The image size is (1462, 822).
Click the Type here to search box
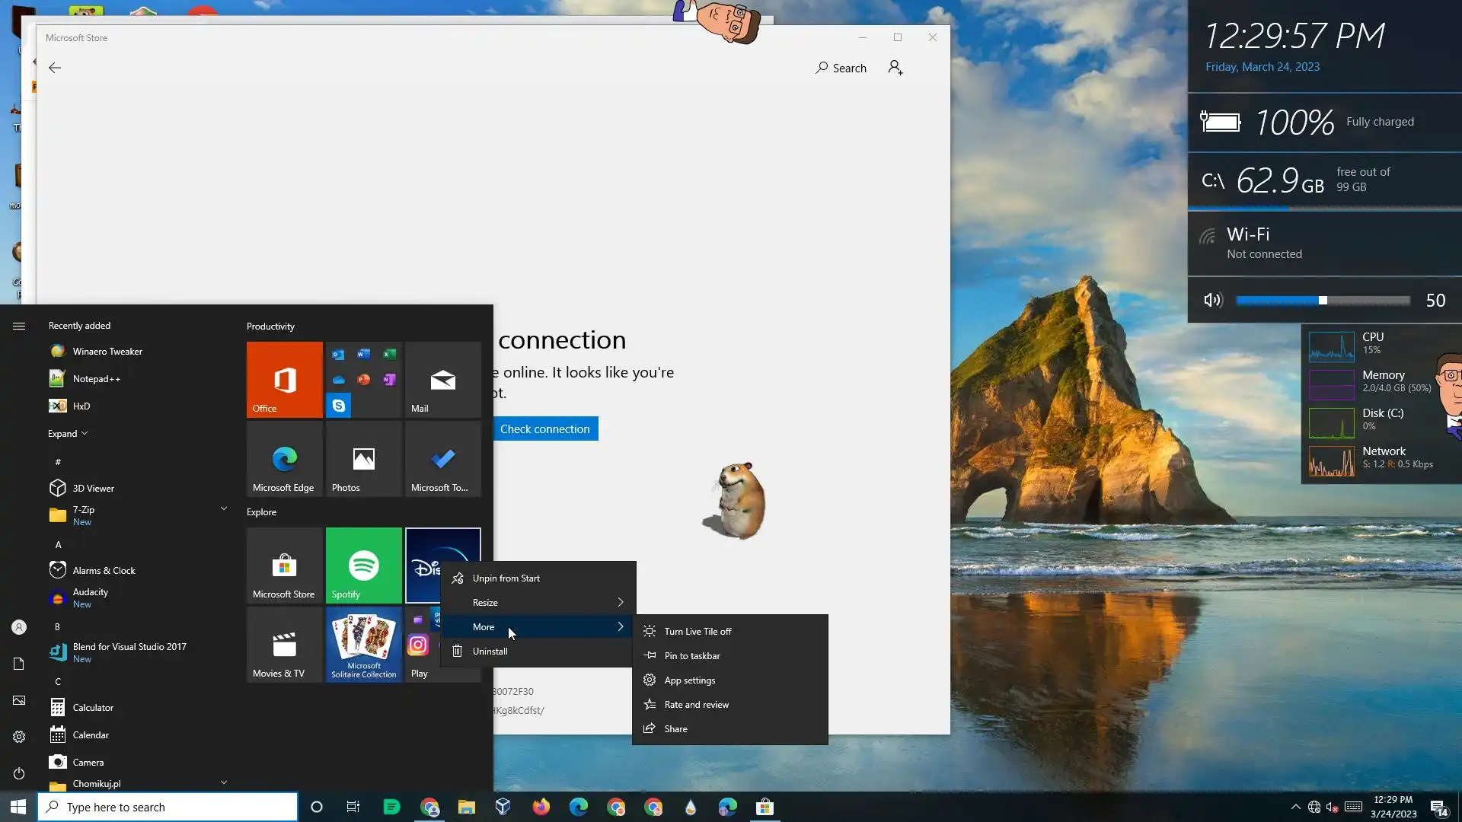168,807
